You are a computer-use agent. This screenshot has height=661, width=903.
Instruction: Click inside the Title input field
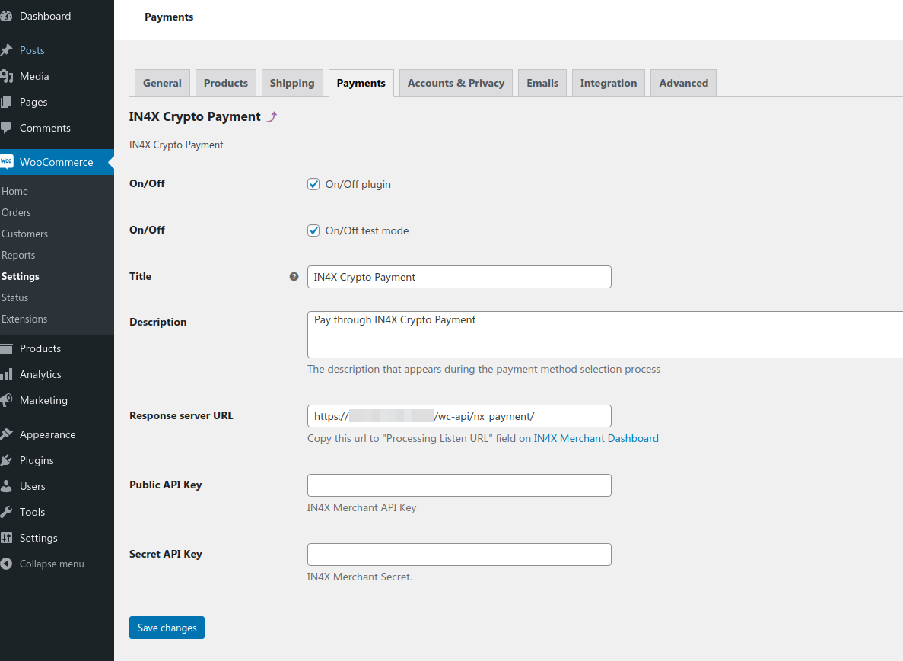[459, 277]
